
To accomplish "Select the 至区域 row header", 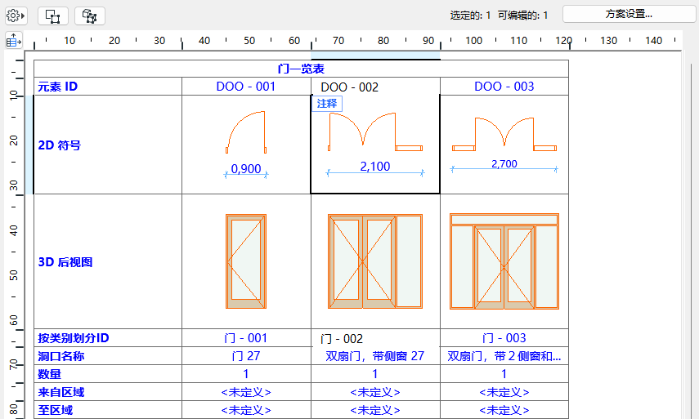I will (x=108, y=410).
